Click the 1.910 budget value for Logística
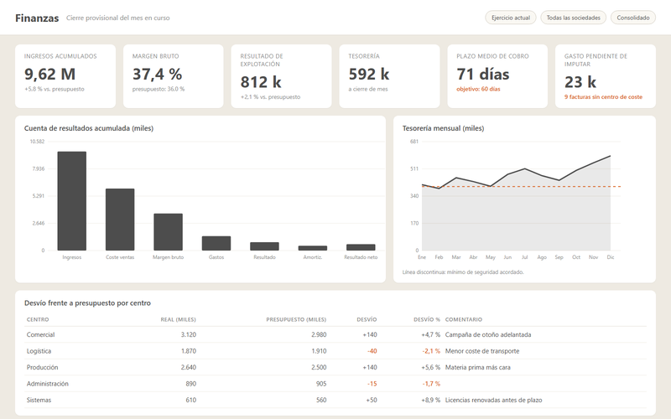This screenshot has width=671, height=419. pyautogui.click(x=319, y=351)
